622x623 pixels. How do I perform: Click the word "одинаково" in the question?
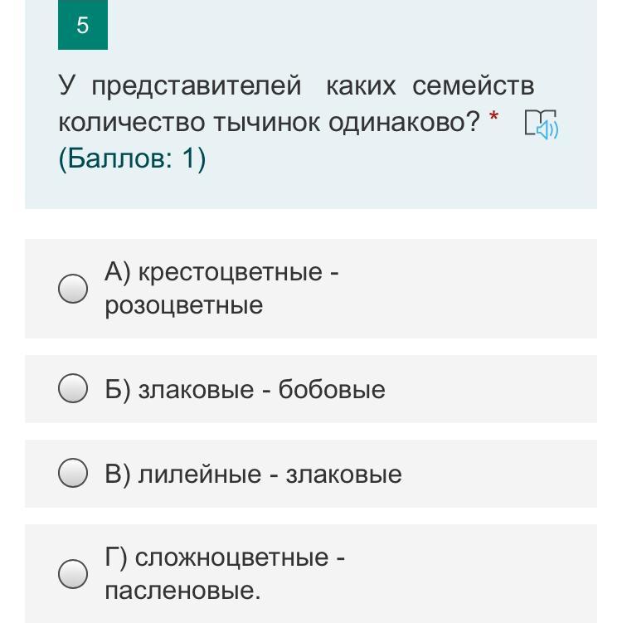click(x=404, y=123)
